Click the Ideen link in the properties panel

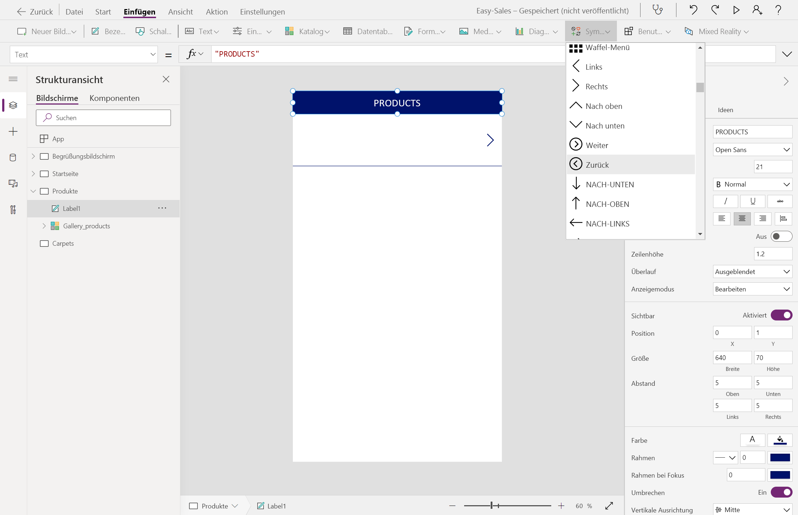pyautogui.click(x=725, y=110)
